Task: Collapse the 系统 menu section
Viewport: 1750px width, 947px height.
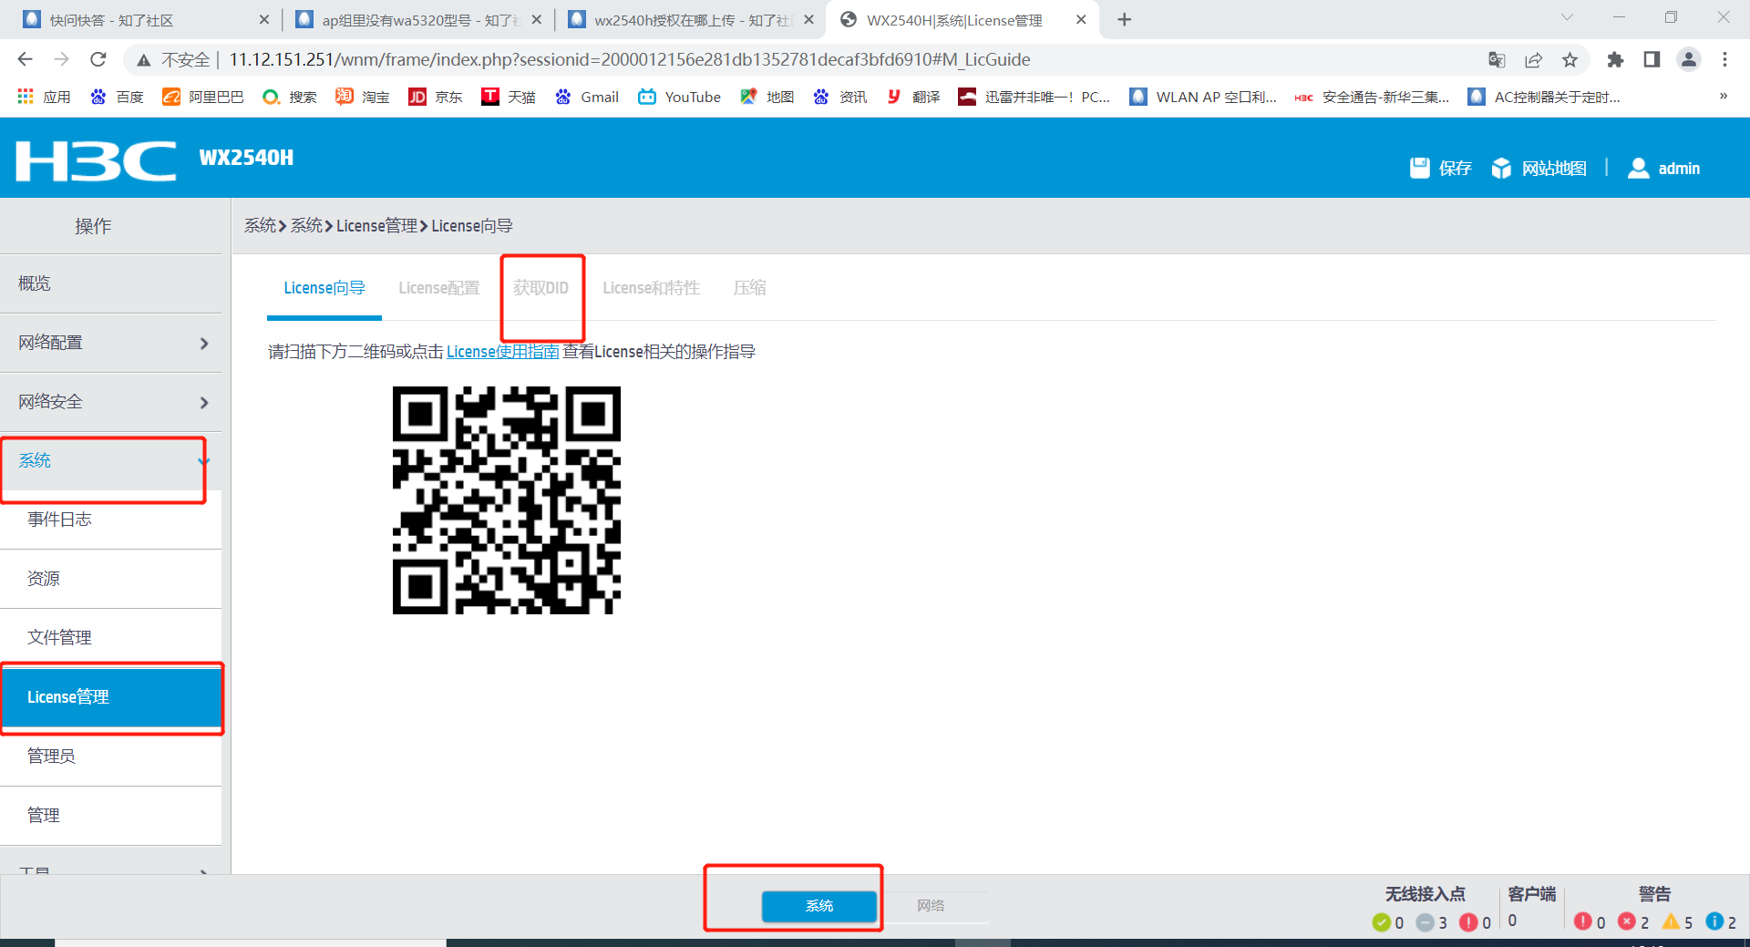Action: [x=110, y=461]
